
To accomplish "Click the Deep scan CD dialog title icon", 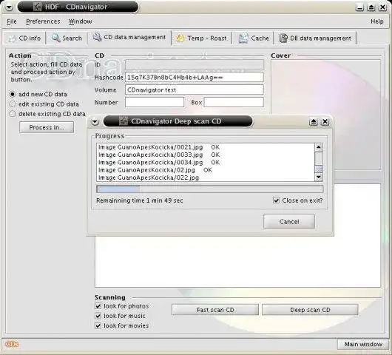I will (124, 121).
